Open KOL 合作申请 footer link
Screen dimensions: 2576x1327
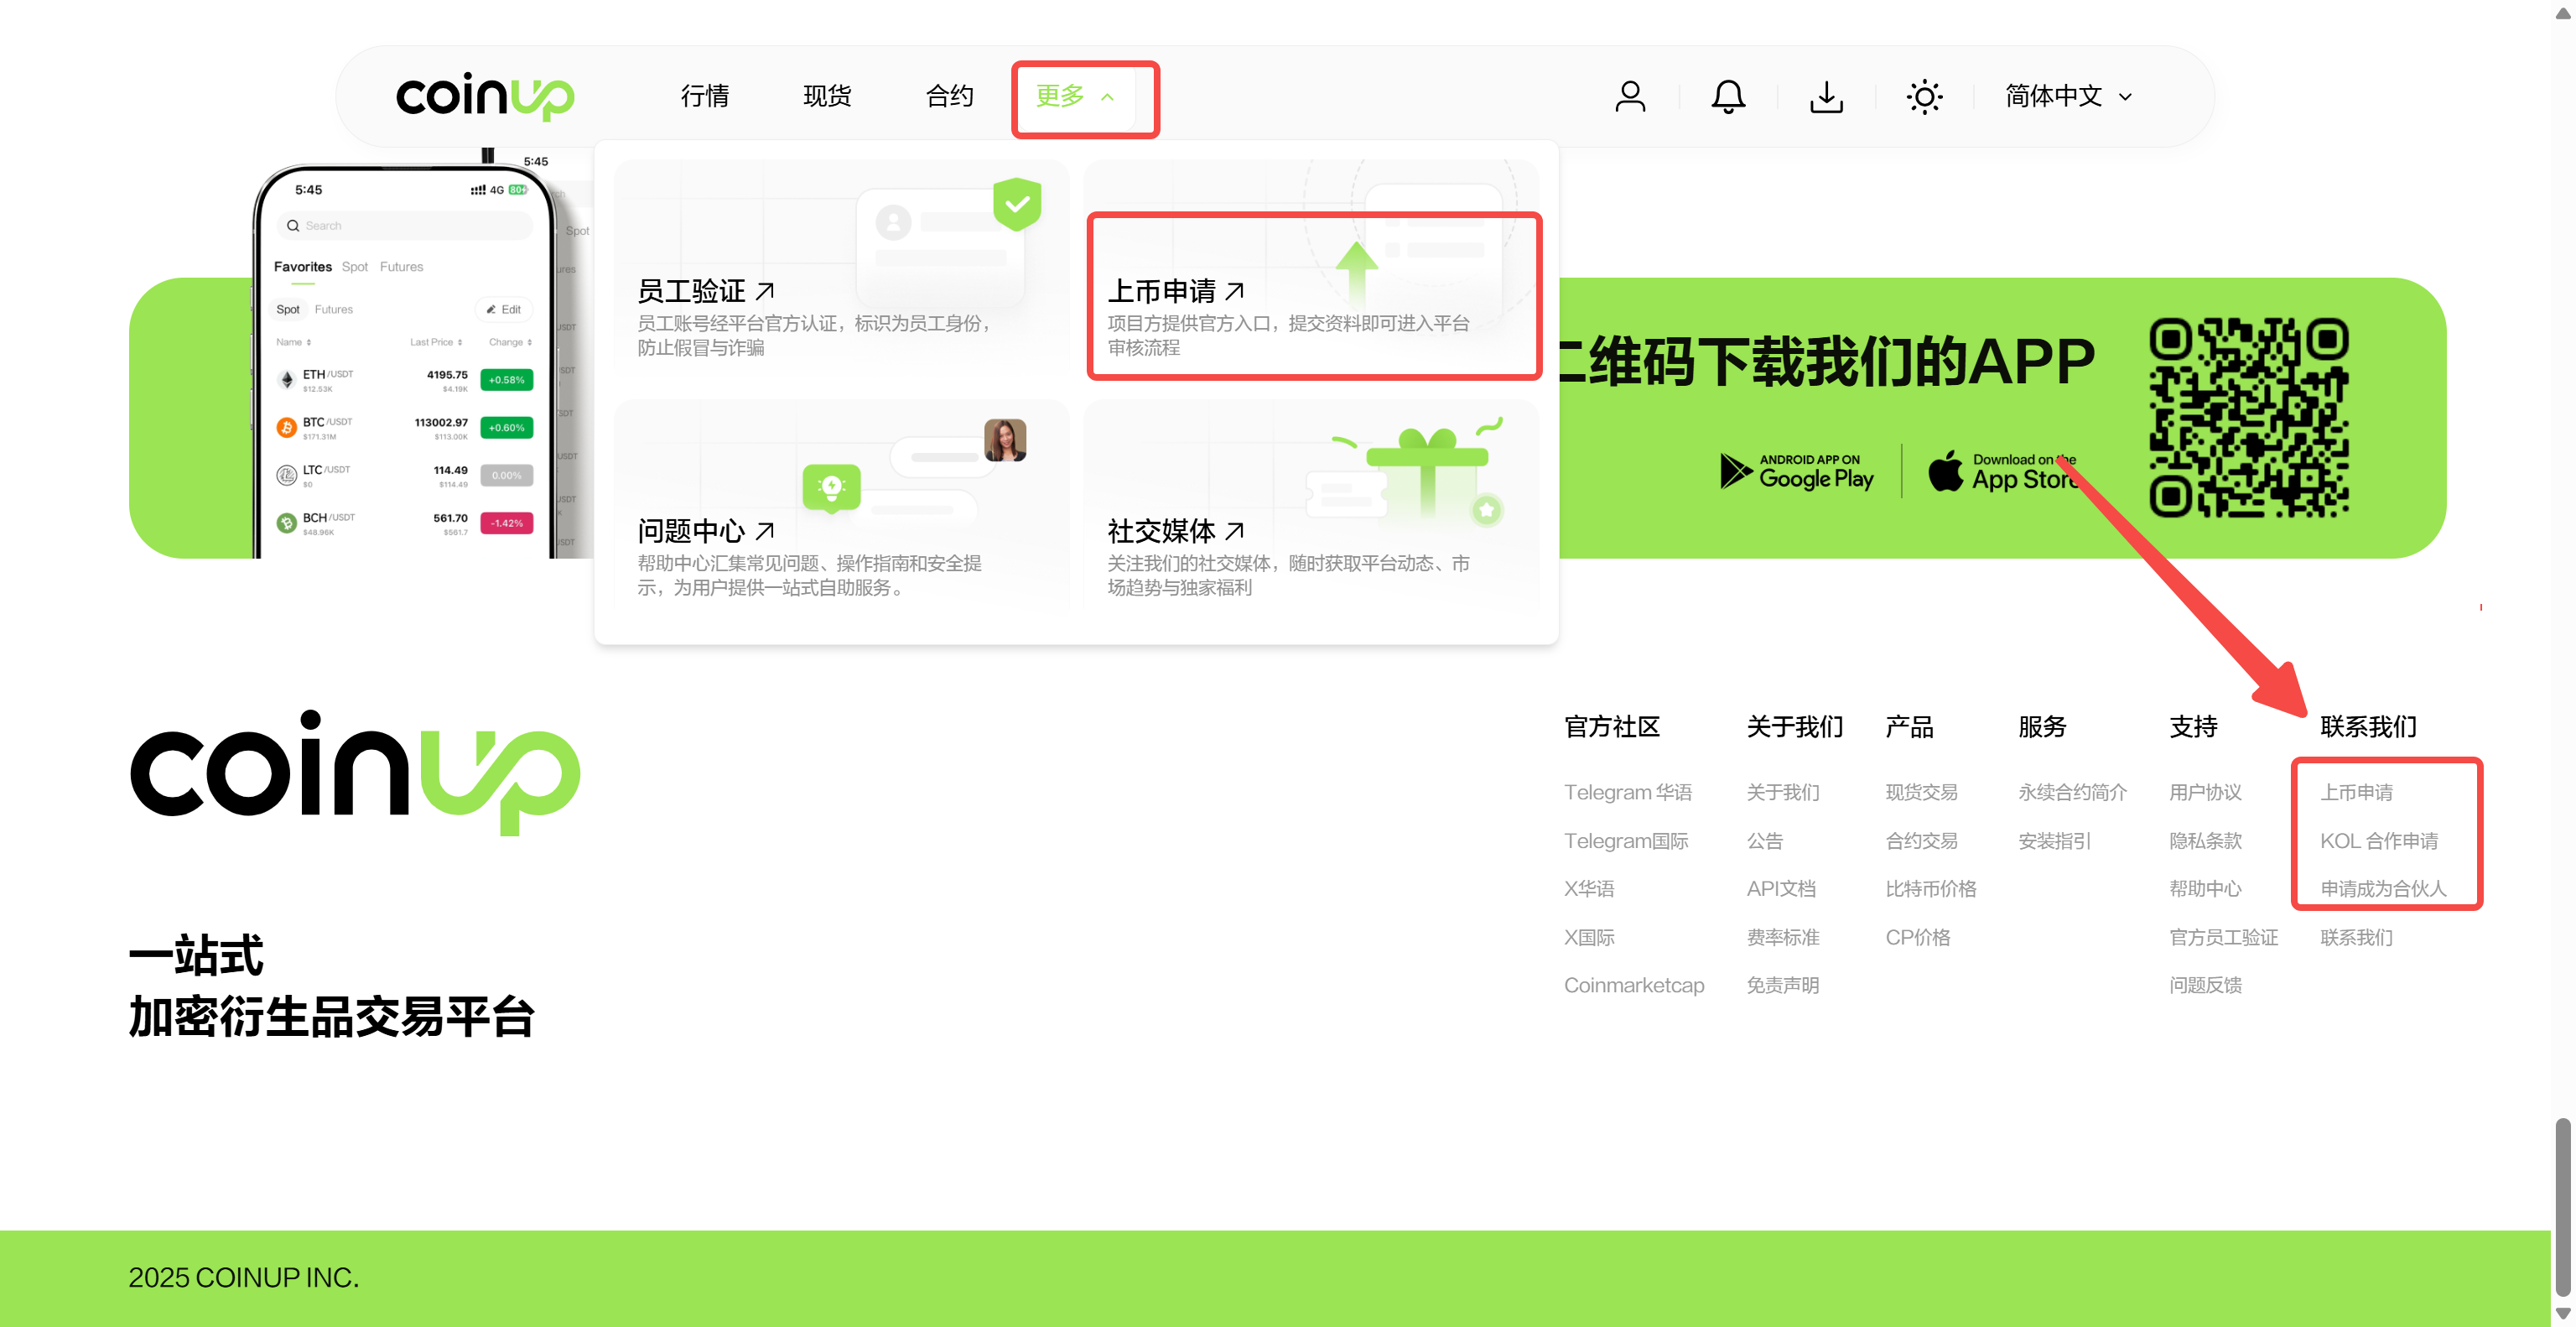(x=2379, y=841)
